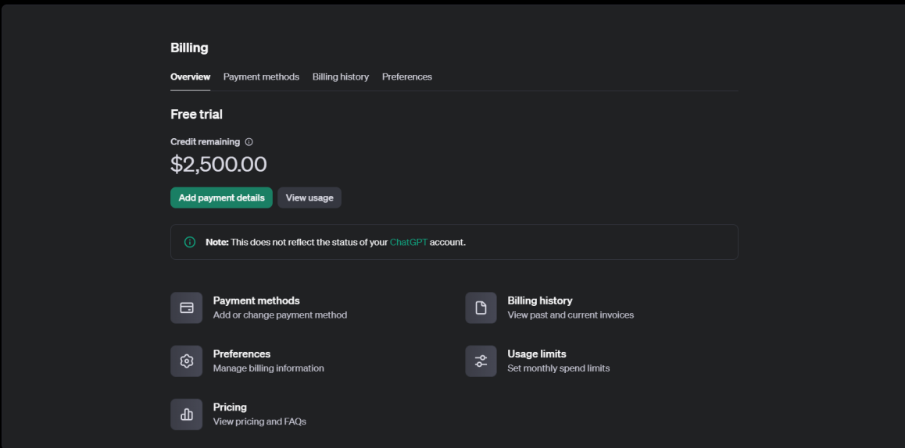Image resolution: width=905 pixels, height=448 pixels.
Task: Click the View usage button
Action: [x=309, y=197]
